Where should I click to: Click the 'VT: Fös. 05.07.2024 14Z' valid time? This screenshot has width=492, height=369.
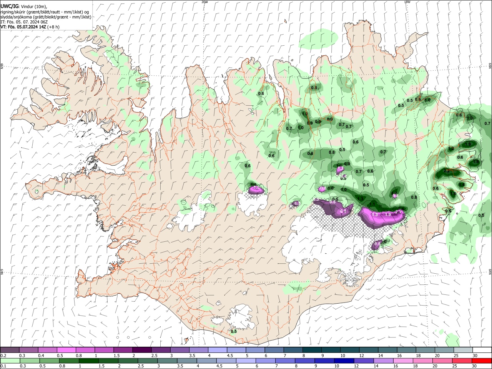pos(23,27)
